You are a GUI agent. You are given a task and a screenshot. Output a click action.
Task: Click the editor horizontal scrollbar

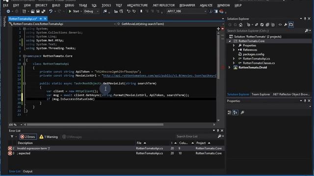95,125
